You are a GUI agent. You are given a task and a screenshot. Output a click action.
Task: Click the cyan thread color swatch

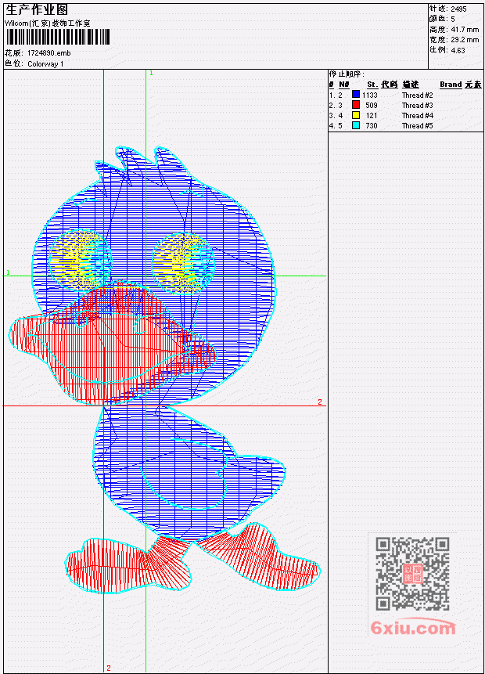[x=356, y=125]
